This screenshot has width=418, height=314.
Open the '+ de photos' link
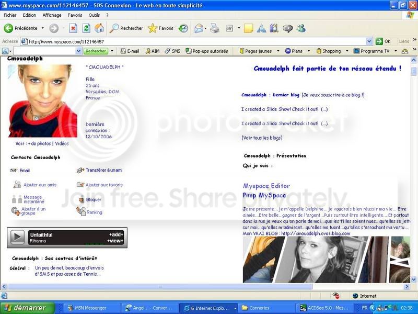click(39, 143)
